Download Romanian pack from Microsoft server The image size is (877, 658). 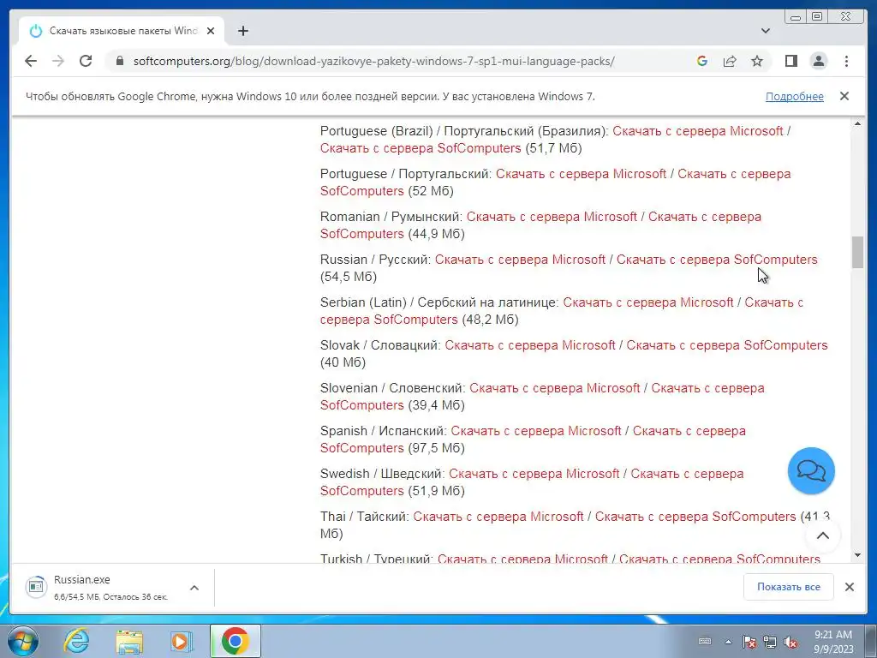coord(552,217)
